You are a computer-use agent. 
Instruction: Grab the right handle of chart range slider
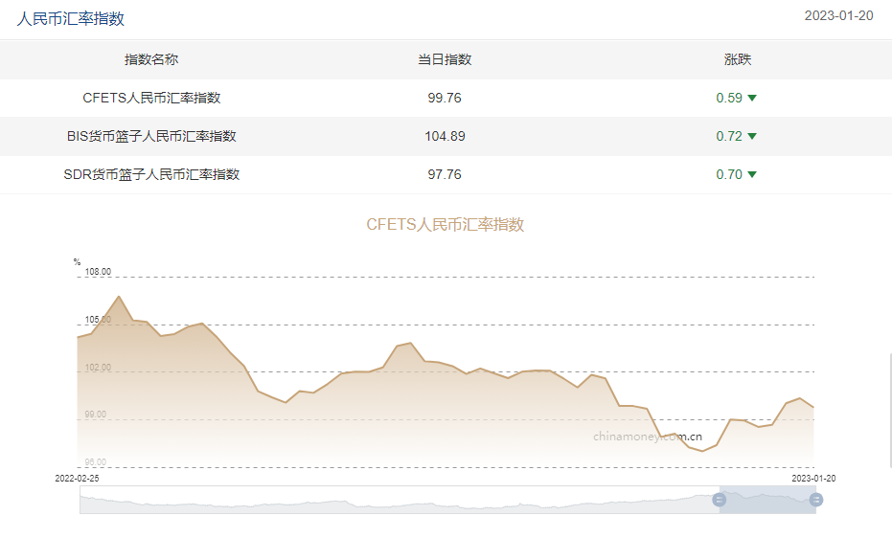point(816,500)
